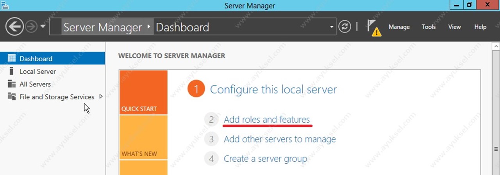Image resolution: width=500 pixels, height=175 pixels.
Task: Select Dashboard in the left pane
Action: (53, 59)
